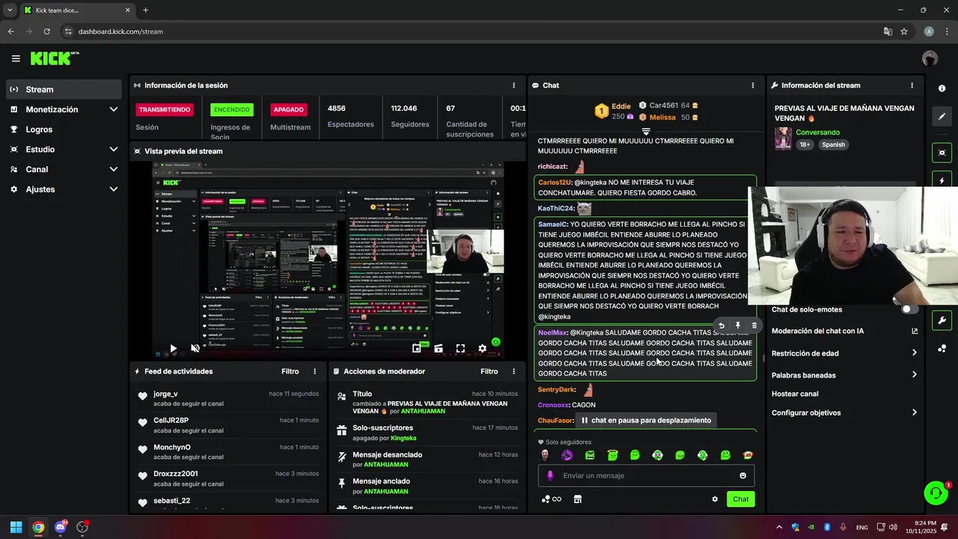Select Stream in the sidebar
The height and width of the screenshot is (539, 958).
(64, 89)
